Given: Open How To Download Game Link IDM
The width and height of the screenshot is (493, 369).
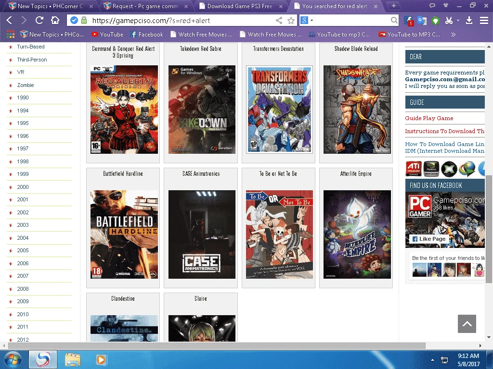Looking at the screenshot, I should (x=444, y=148).
